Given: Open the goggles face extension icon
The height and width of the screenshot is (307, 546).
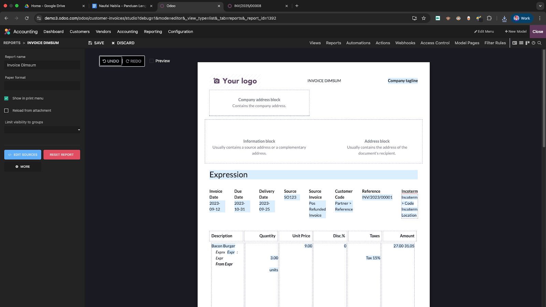Looking at the screenshot, I should pos(458,18).
